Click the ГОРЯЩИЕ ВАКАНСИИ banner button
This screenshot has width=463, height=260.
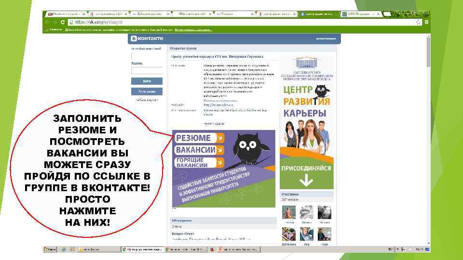pos(199,162)
